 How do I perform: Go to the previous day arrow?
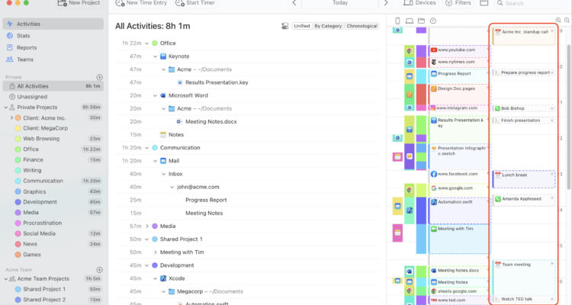pyautogui.click(x=294, y=3)
